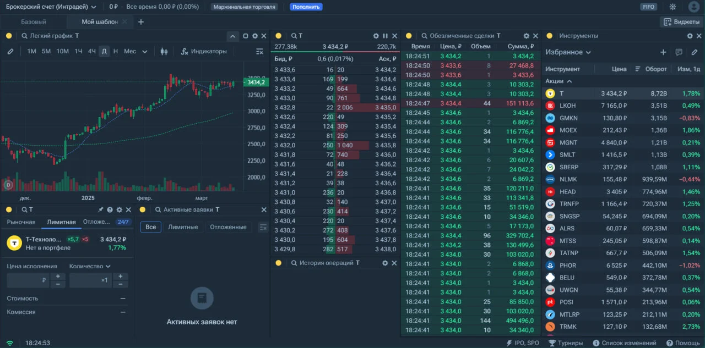Viewport: 705px width, 348px height.
Task: Open settings gear of Инструменты widget
Action: coord(690,36)
